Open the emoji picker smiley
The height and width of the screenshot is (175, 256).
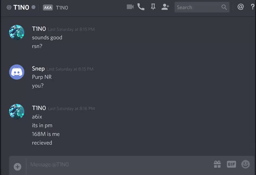(245, 164)
